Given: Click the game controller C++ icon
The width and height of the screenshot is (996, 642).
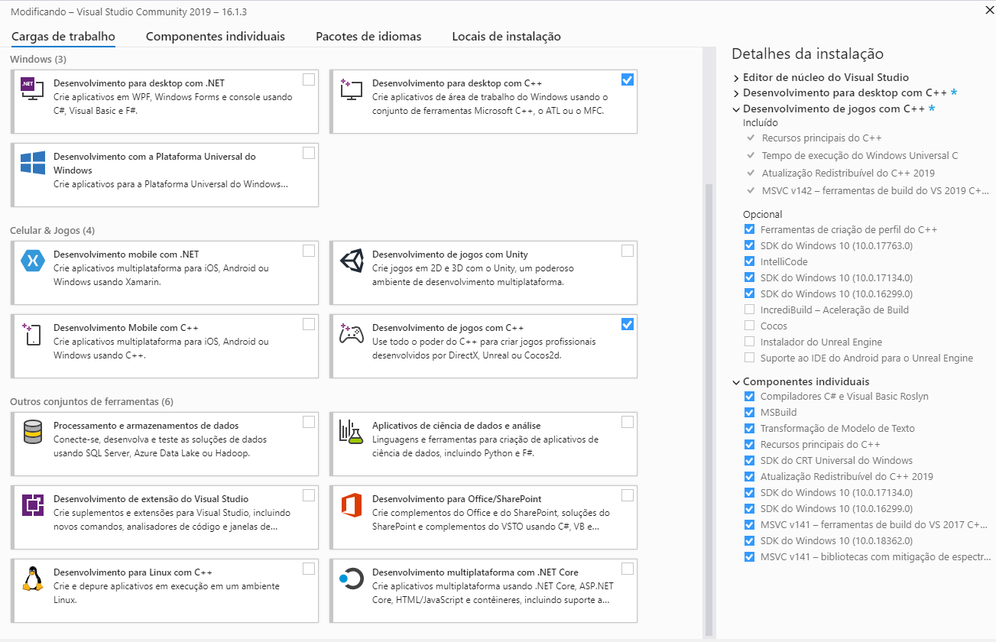Looking at the screenshot, I should tap(351, 334).
